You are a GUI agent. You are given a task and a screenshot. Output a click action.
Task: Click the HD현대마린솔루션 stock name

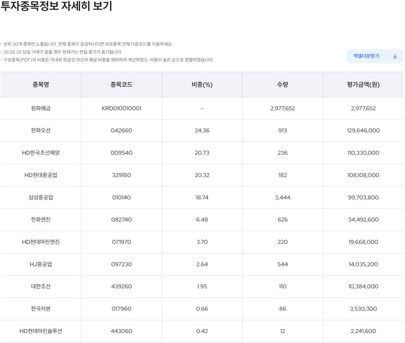coord(41,331)
